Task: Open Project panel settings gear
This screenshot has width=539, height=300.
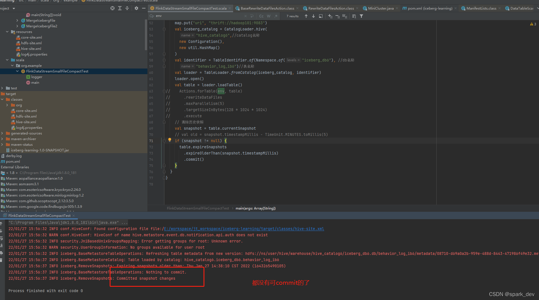Action: [x=136, y=8]
